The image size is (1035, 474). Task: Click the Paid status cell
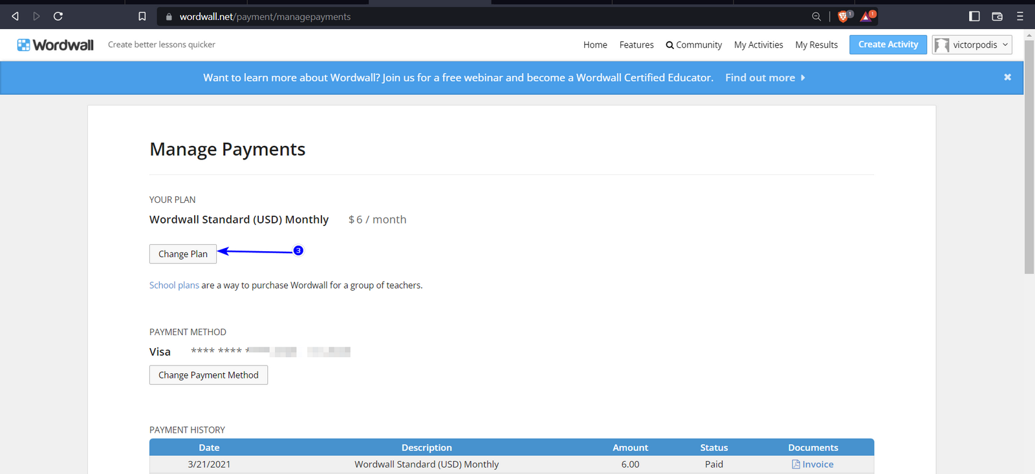(x=714, y=464)
